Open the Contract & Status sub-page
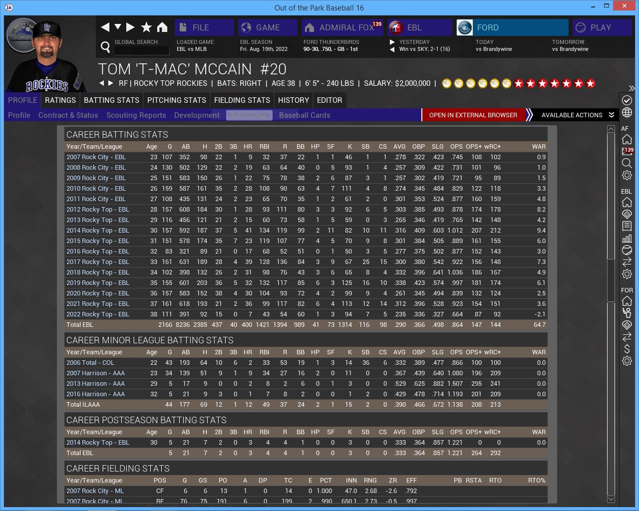 click(x=68, y=115)
